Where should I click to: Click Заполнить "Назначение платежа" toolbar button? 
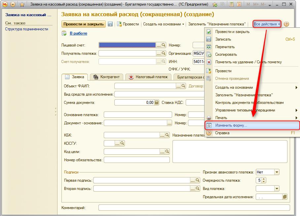217,24
